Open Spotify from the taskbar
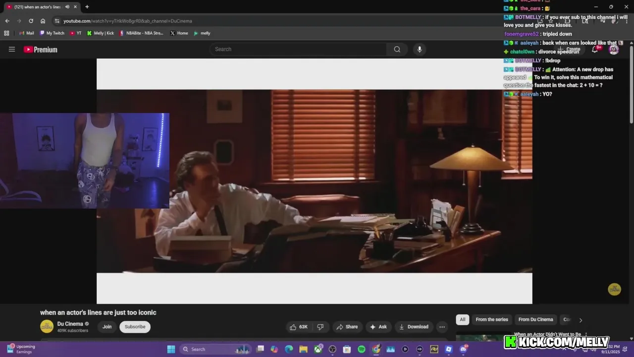Viewport: 634px width, 357px height. (362, 349)
